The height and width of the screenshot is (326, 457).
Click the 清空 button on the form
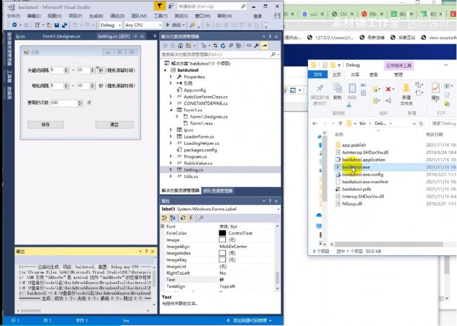pos(114,125)
